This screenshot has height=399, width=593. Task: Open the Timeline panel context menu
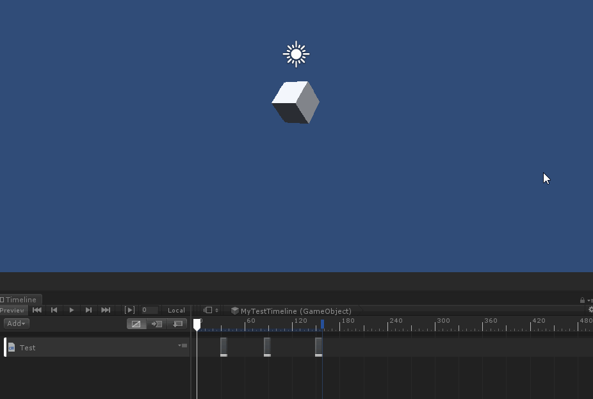(589, 300)
